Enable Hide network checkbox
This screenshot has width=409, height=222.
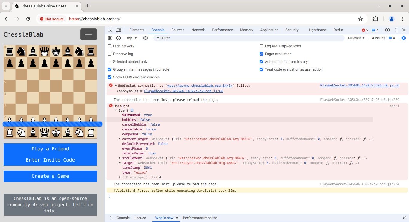(x=110, y=46)
